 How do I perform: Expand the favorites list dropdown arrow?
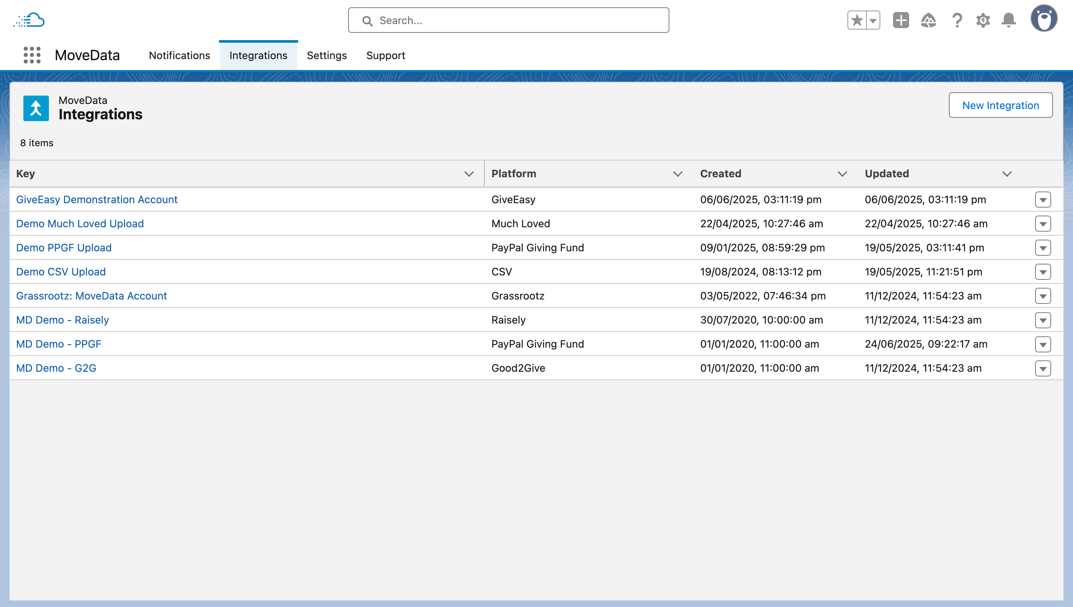(873, 20)
